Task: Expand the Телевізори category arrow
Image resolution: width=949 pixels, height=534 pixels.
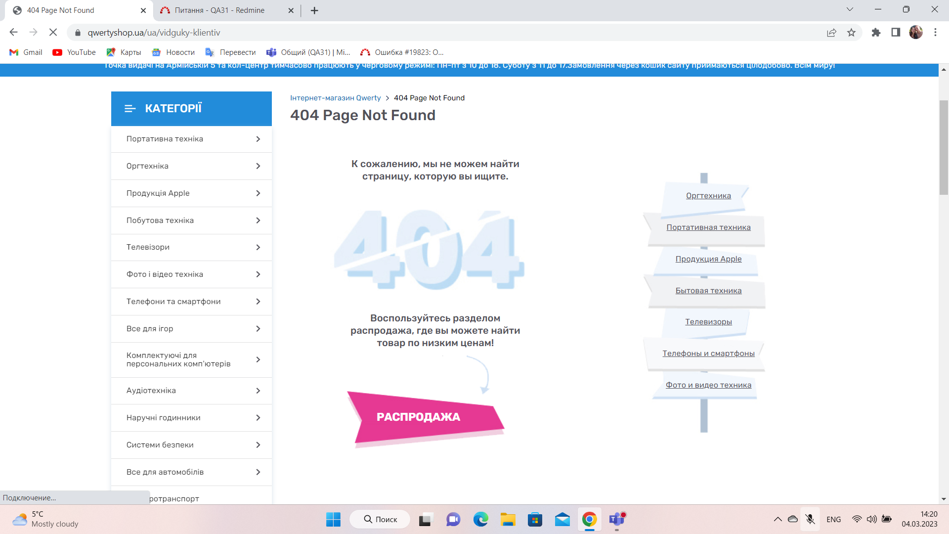Action: [x=258, y=247]
